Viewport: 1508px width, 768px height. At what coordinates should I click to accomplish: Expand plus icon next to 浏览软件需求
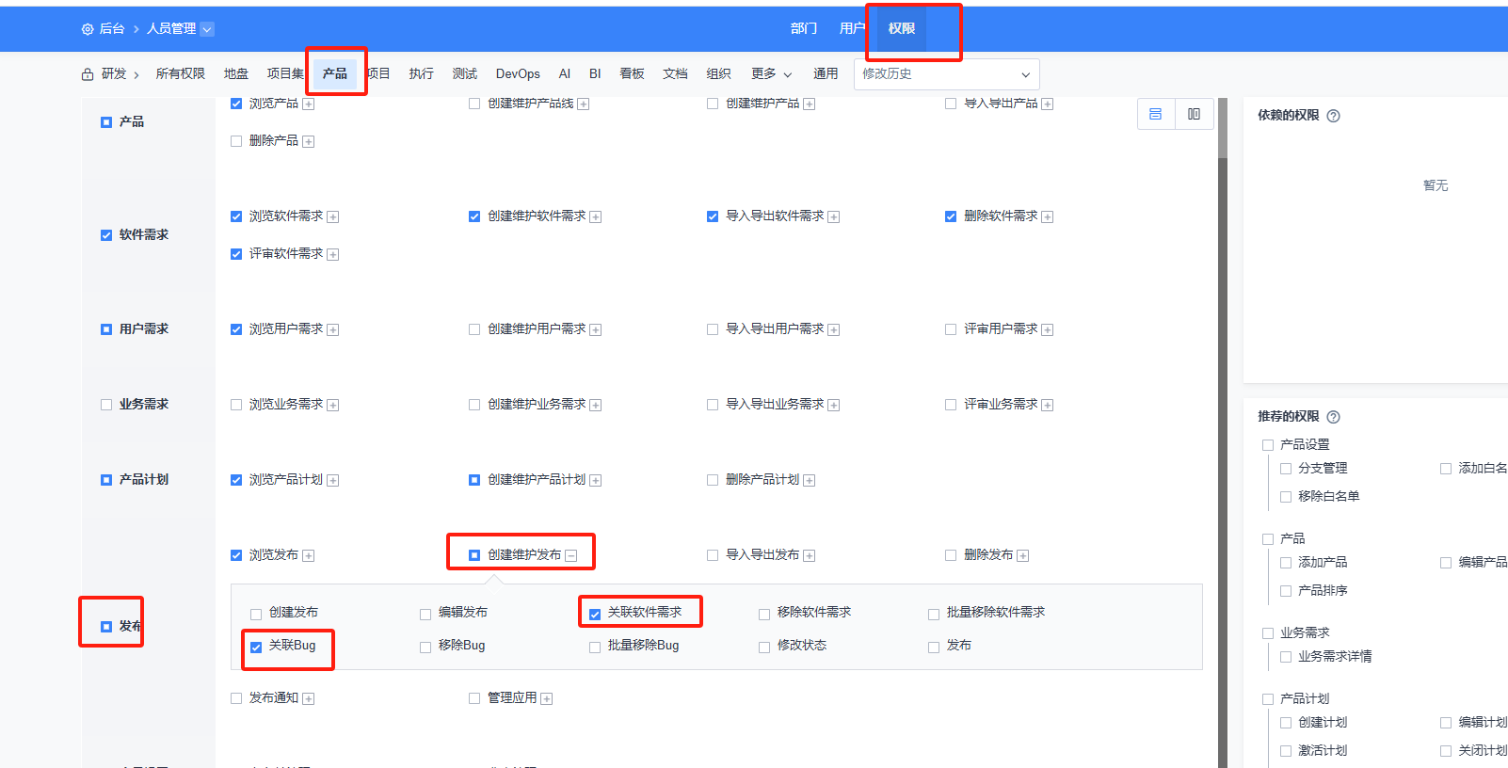tap(333, 216)
